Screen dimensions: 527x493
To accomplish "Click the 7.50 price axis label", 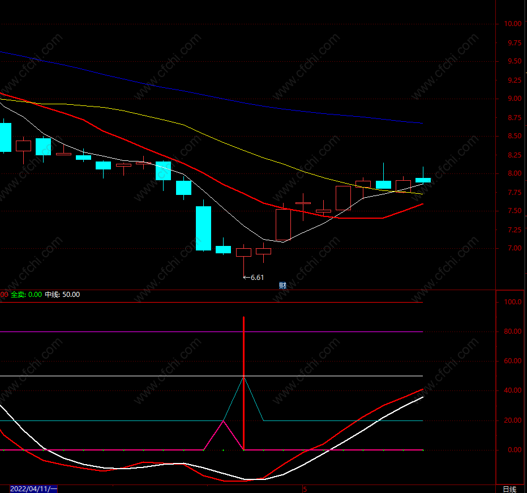I will click(515, 211).
